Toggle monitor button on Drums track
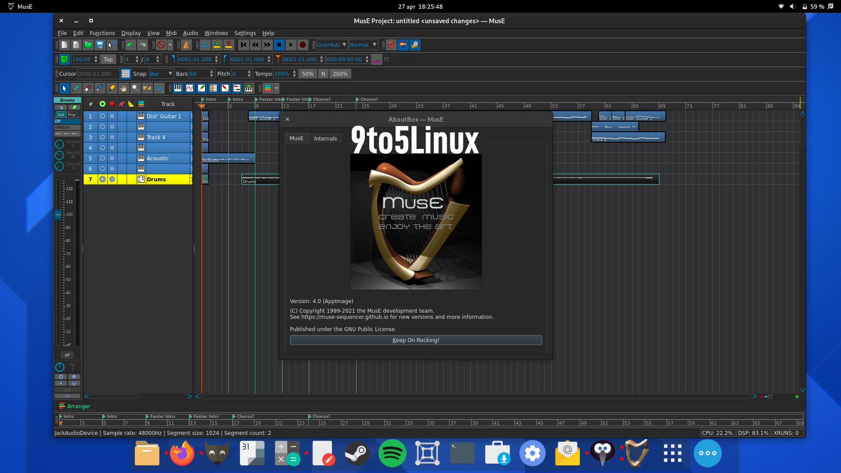The width and height of the screenshot is (841, 473). pos(102,179)
